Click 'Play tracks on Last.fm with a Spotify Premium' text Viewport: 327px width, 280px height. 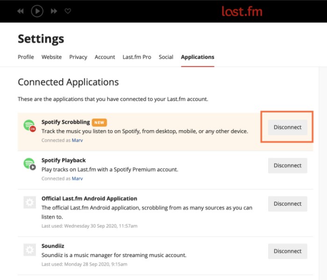coord(110,169)
